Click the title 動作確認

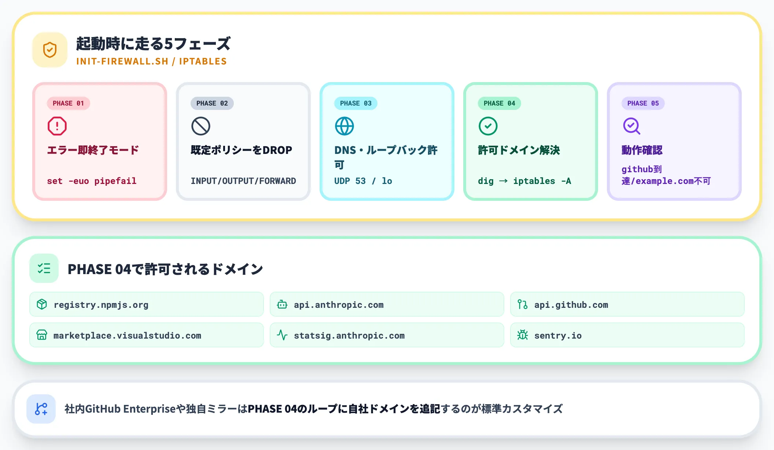(642, 150)
